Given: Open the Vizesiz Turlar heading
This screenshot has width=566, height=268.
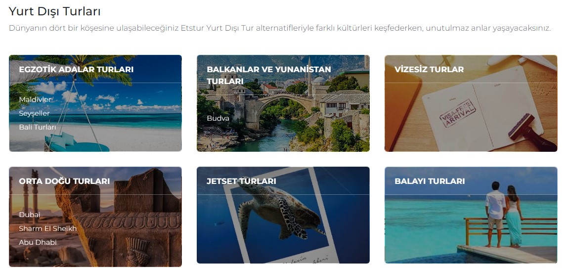Looking at the screenshot, I should [429, 69].
